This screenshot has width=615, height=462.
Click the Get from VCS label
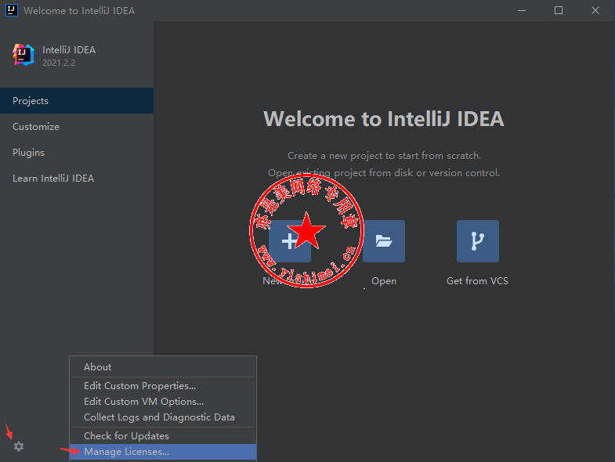(477, 281)
